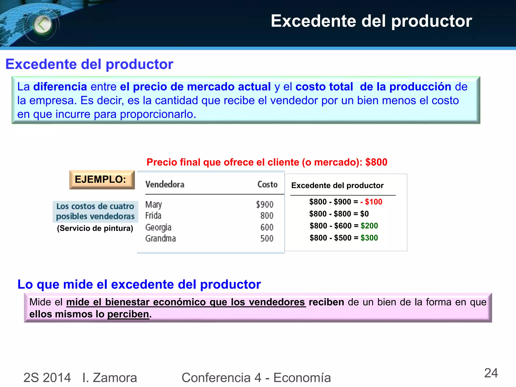Click the 'Frida' row name
Screen dimensions: 516x387
(x=153, y=216)
